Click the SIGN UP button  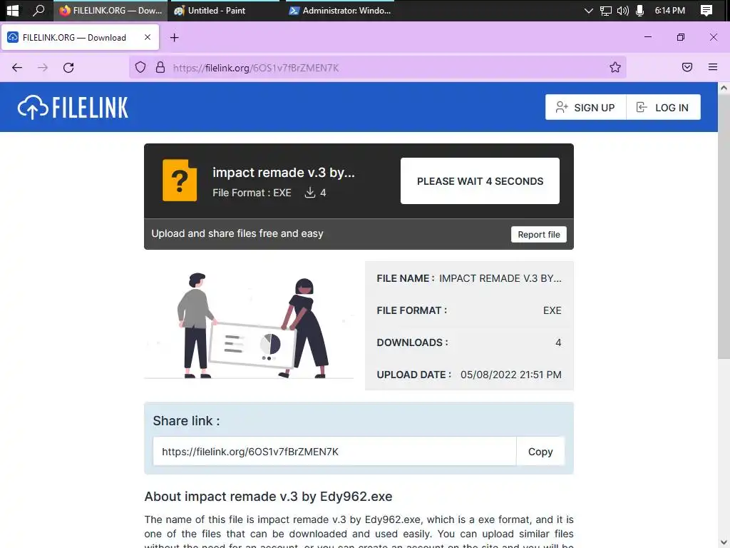point(585,107)
